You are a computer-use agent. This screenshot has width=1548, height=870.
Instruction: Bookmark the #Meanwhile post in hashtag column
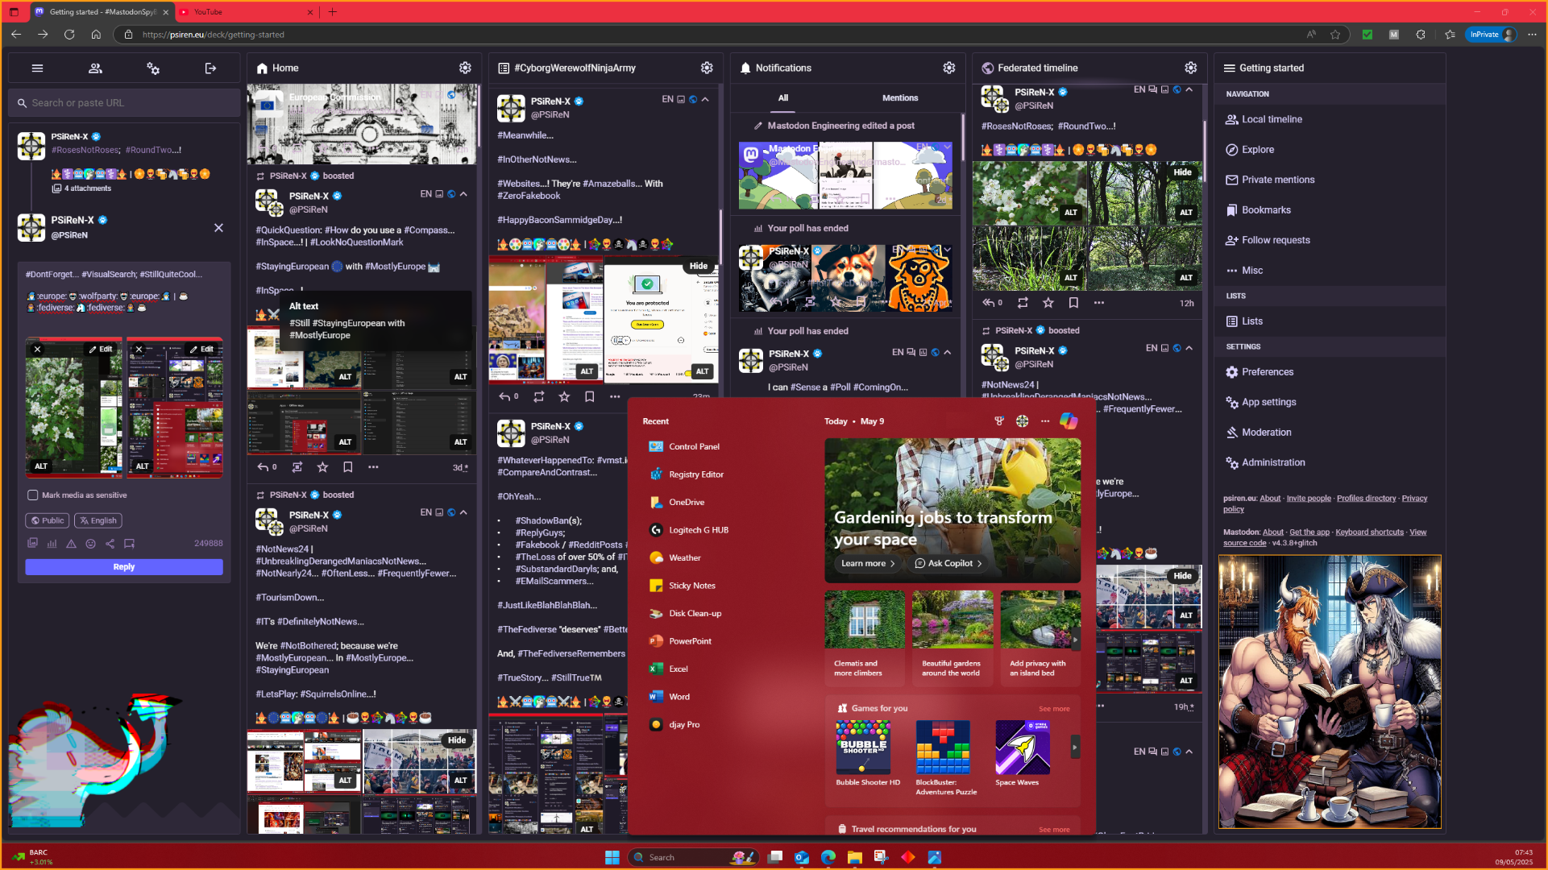coord(589,396)
